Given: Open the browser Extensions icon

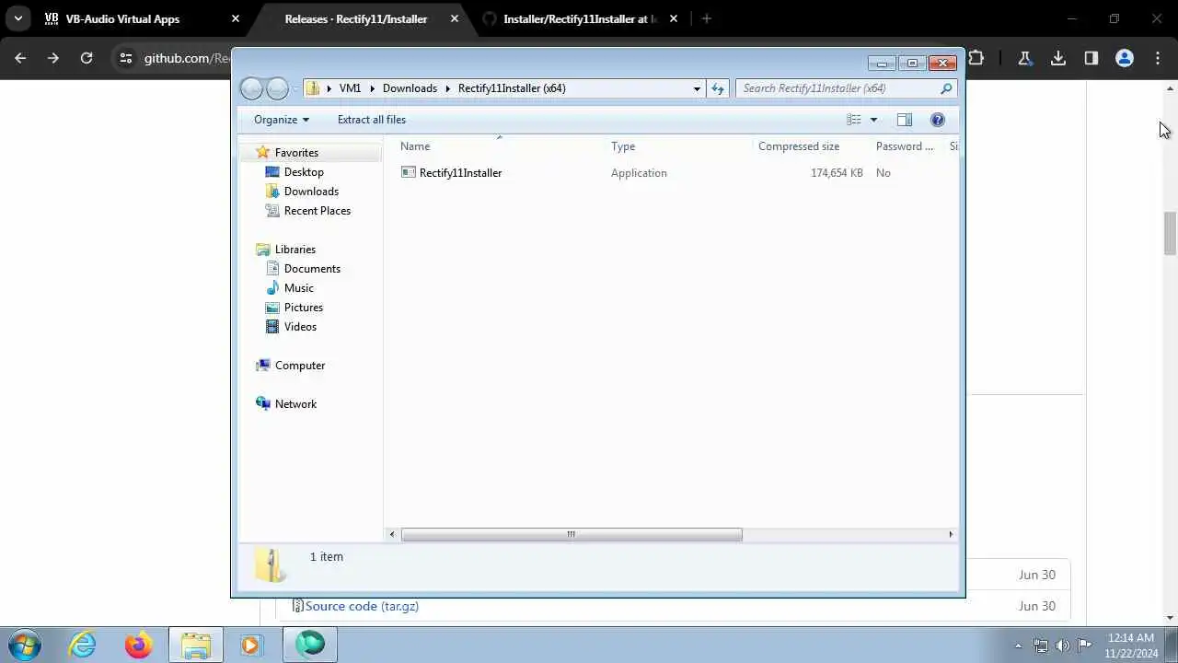Looking at the screenshot, I should point(976,58).
